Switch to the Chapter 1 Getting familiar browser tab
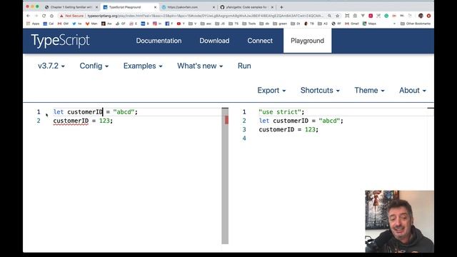This screenshot has width=457, height=257. tap(71, 7)
